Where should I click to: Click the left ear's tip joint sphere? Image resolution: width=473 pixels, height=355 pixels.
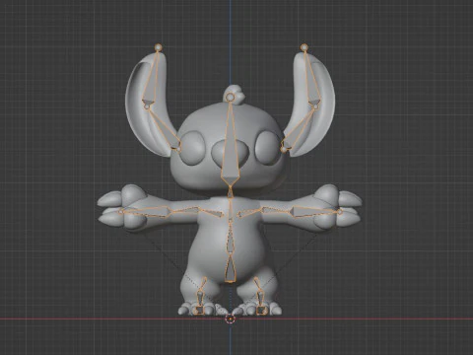pos(159,47)
